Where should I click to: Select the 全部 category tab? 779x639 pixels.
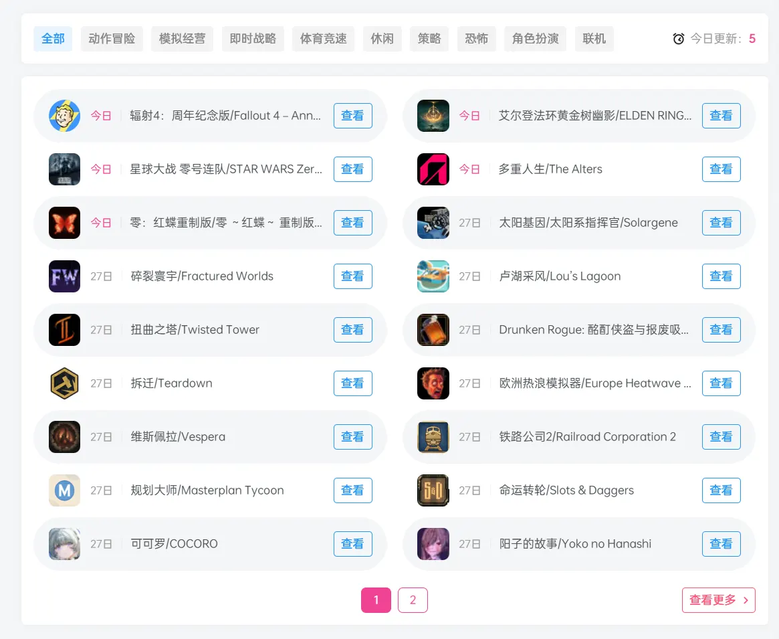point(53,39)
